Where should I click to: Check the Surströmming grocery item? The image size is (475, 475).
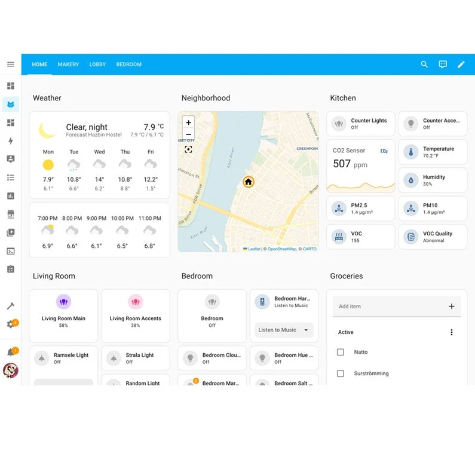341,373
